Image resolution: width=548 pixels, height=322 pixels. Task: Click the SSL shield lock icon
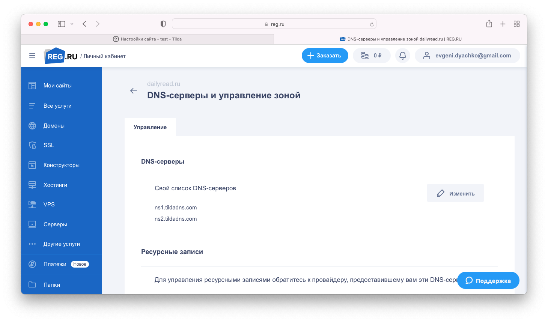pos(32,145)
